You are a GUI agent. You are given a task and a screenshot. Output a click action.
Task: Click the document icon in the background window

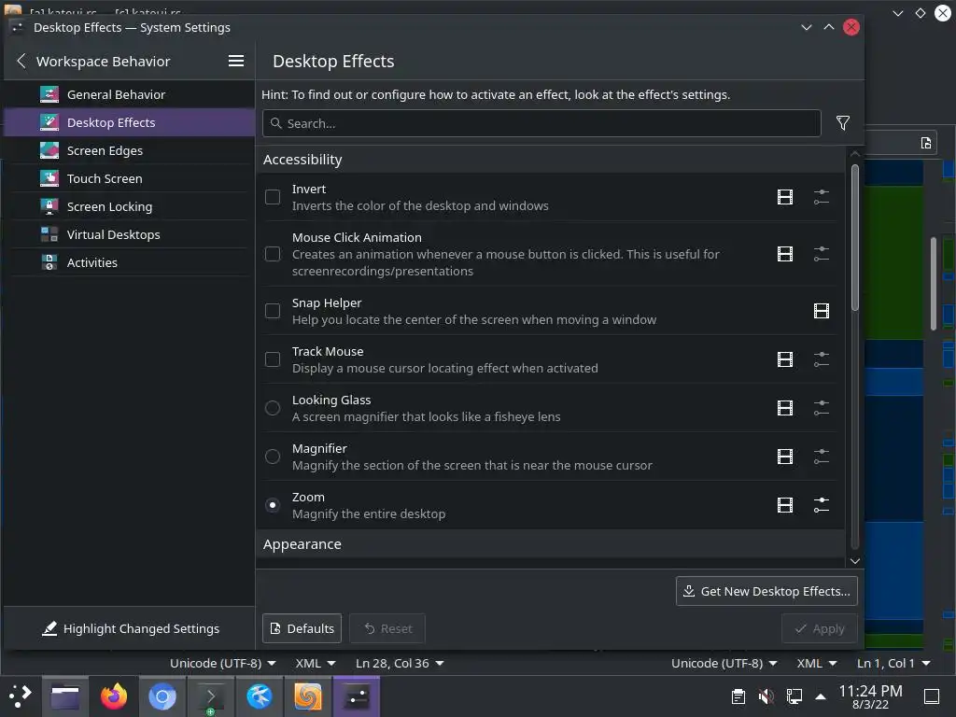(x=925, y=143)
